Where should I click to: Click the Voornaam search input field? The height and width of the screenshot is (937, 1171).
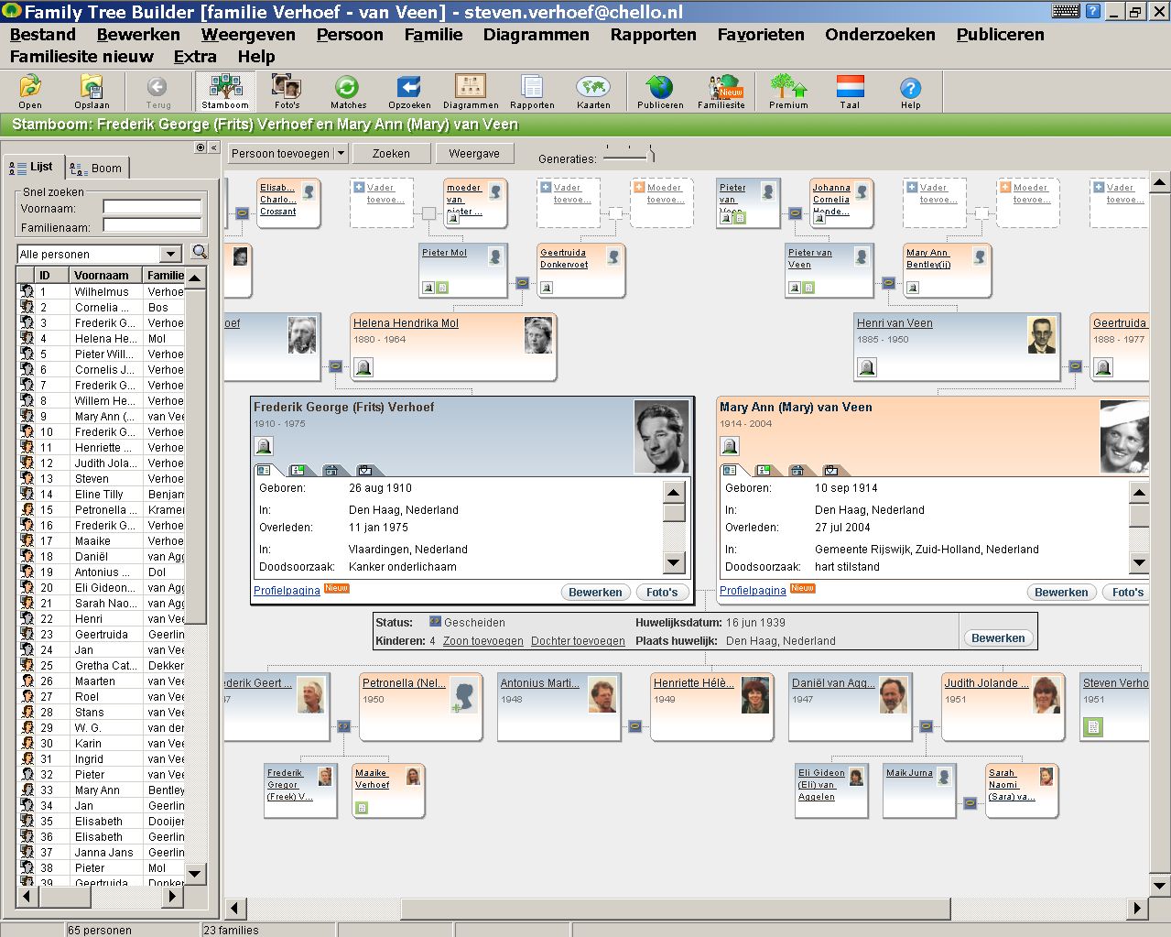(152, 208)
